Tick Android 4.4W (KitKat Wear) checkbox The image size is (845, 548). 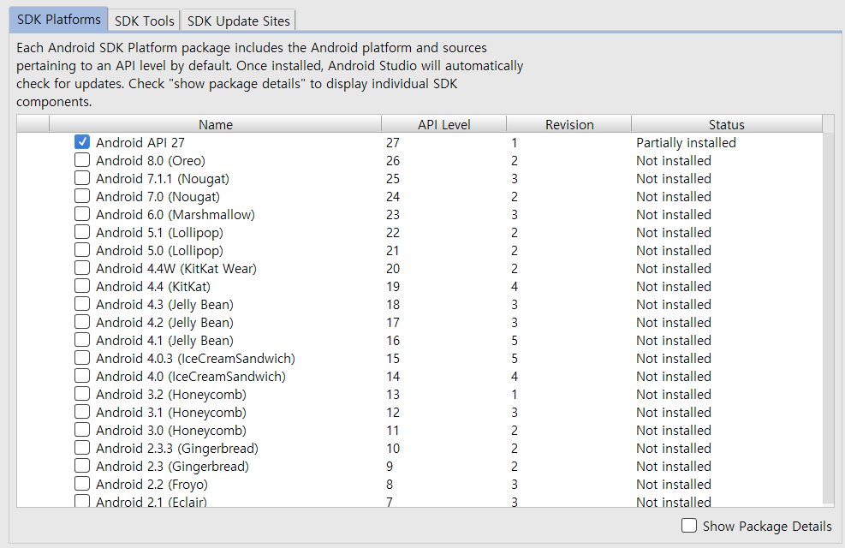[82, 268]
